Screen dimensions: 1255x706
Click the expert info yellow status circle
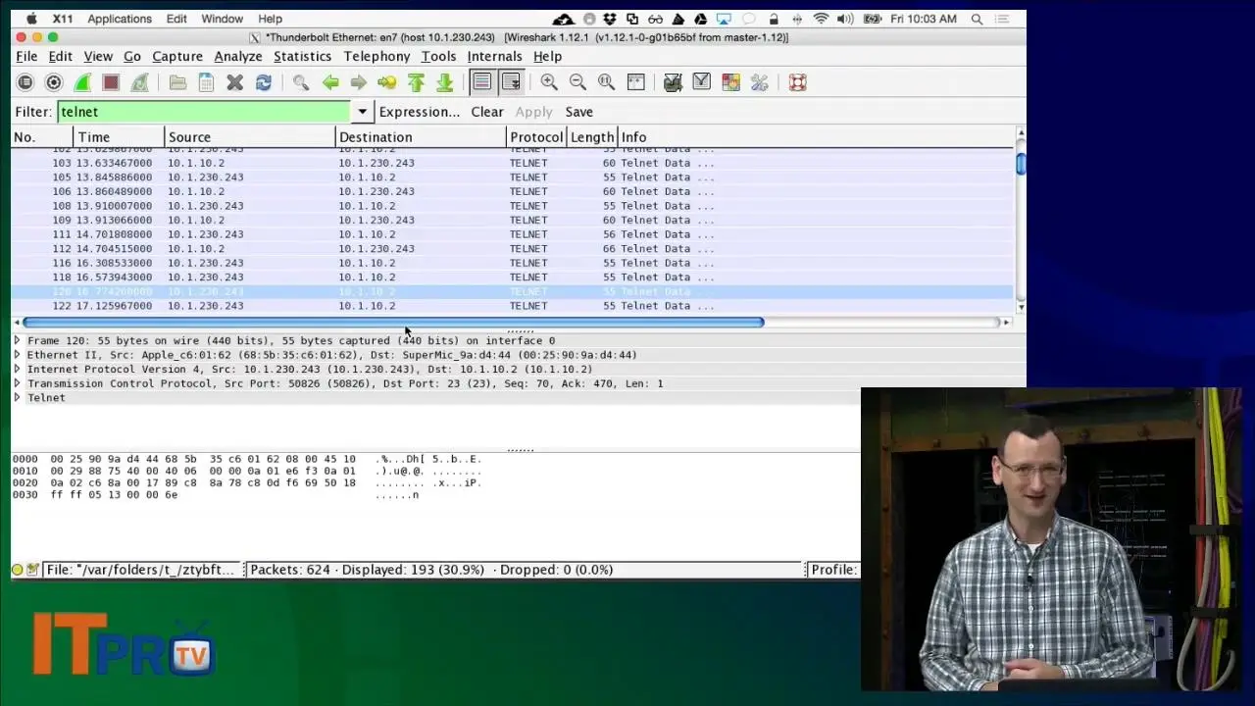(x=18, y=570)
